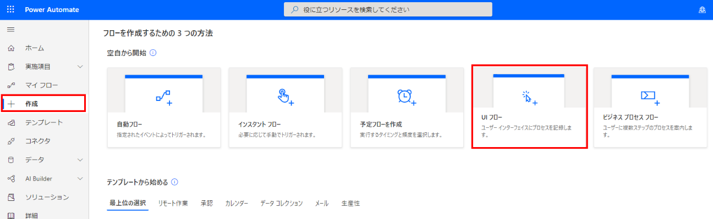This screenshot has width=713, height=219.
Task: Click the magnifier icon in the search box
Action: pyautogui.click(x=294, y=10)
